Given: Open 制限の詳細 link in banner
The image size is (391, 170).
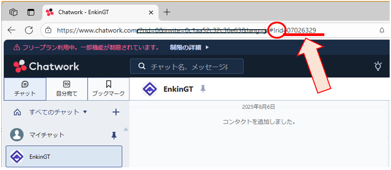Looking at the screenshot, I should click(x=189, y=47).
